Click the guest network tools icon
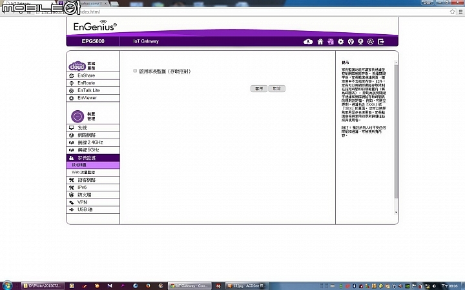The height and width of the screenshot is (290, 465). pos(71,180)
